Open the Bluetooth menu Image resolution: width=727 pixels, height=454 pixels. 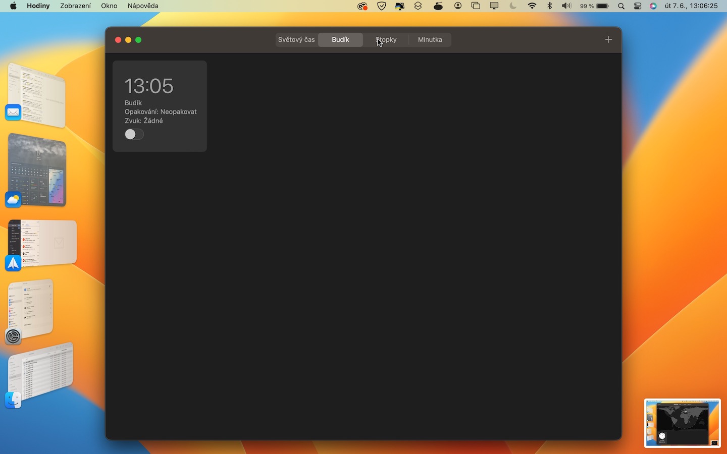[x=550, y=6]
